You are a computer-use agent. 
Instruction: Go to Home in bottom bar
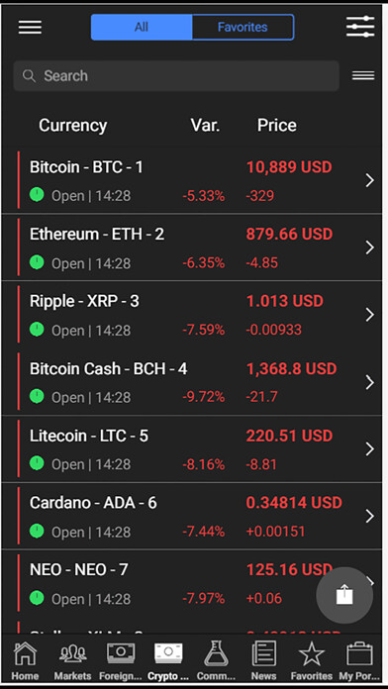tap(25, 660)
